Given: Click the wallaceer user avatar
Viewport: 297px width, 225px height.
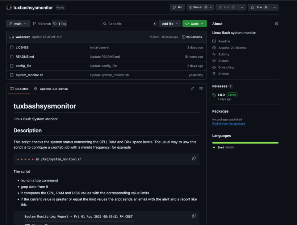Looking at the screenshot, I should [12, 37].
